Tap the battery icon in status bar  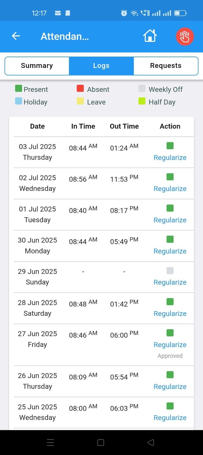click(x=180, y=13)
